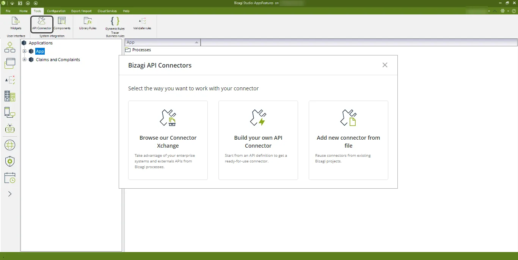The width and height of the screenshot is (518, 260).
Task: Open the Widgets tool in ribbon
Action: (16, 24)
